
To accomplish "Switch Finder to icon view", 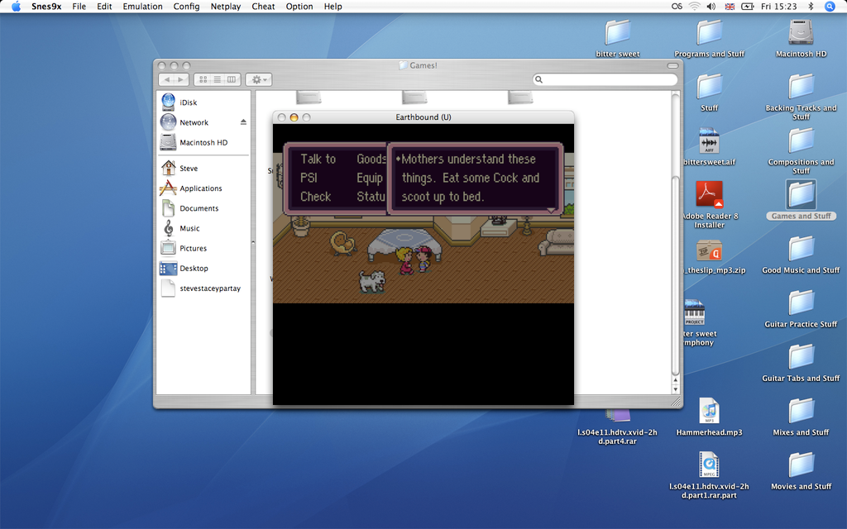I will pos(203,79).
